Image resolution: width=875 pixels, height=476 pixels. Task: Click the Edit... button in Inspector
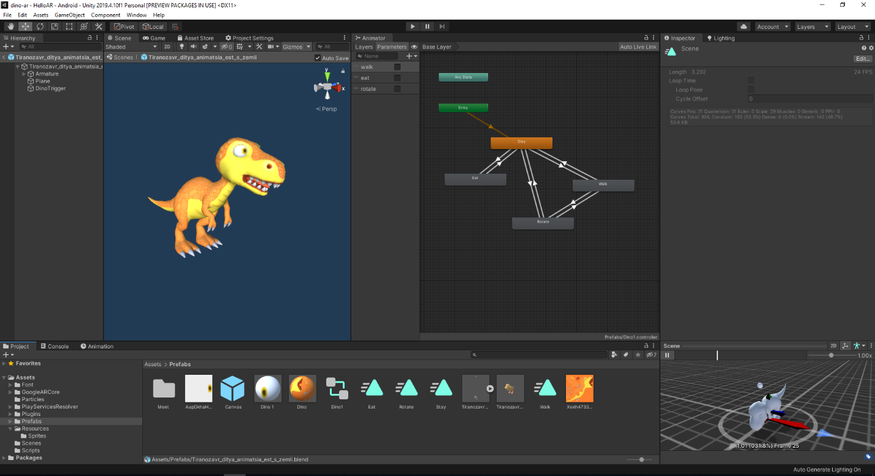pyautogui.click(x=863, y=59)
